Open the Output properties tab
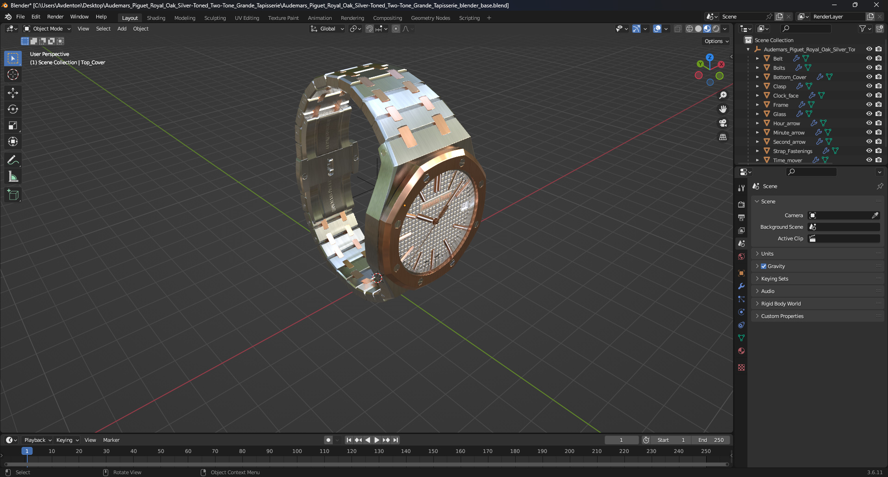888x477 pixels. [x=741, y=217]
